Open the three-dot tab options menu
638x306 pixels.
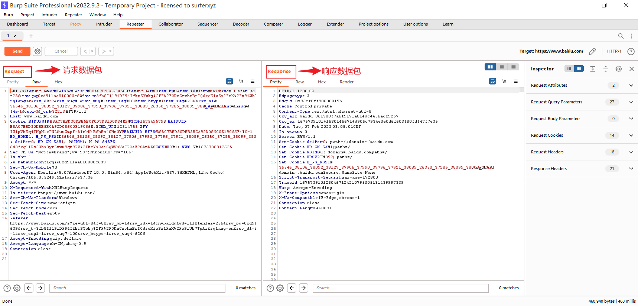click(631, 36)
